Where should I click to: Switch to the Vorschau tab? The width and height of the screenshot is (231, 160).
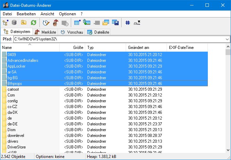[x=71, y=32]
